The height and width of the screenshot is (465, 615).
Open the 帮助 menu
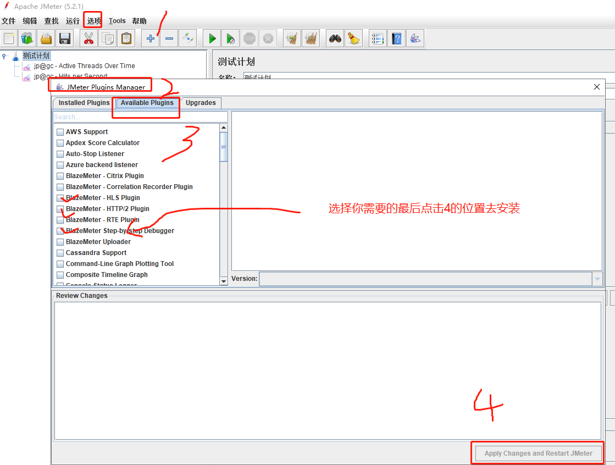pos(139,21)
